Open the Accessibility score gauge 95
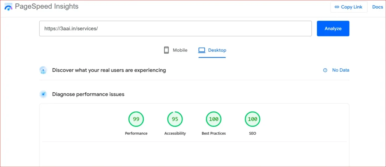 point(175,119)
